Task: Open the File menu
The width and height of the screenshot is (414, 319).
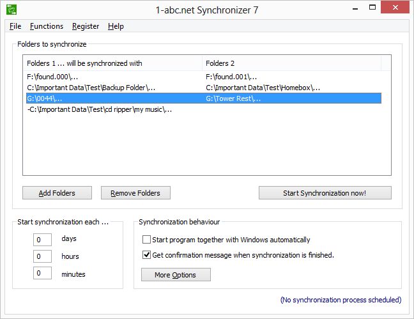Action: (15, 26)
